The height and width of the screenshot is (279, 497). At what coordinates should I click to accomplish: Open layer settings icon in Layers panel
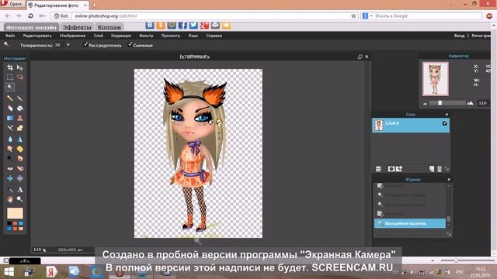click(378, 169)
